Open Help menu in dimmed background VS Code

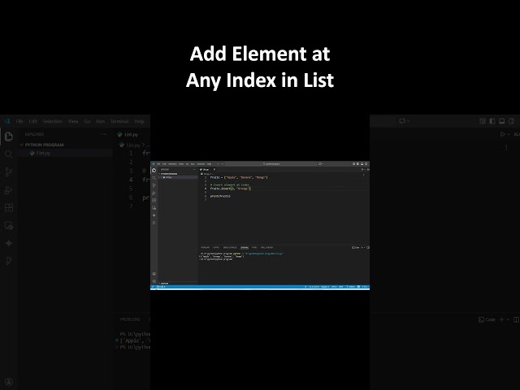click(x=139, y=121)
